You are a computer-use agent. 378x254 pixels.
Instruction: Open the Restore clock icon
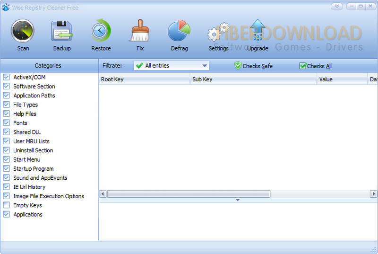coord(101,31)
